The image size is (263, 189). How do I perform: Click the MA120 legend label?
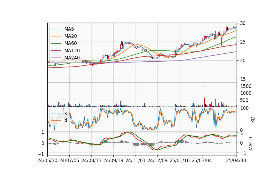point(72,51)
